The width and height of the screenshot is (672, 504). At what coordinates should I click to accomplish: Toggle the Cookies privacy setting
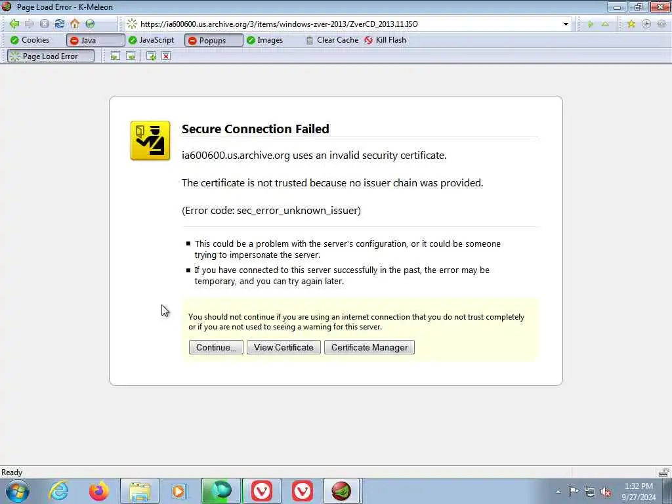(x=30, y=40)
